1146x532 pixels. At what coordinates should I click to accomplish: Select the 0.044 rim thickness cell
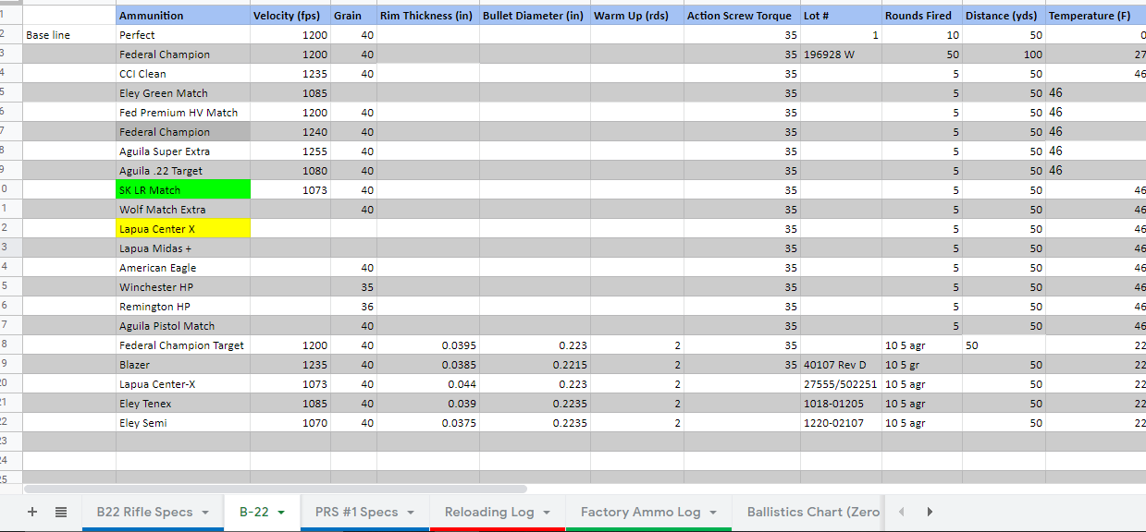pyautogui.click(x=427, y=384)
